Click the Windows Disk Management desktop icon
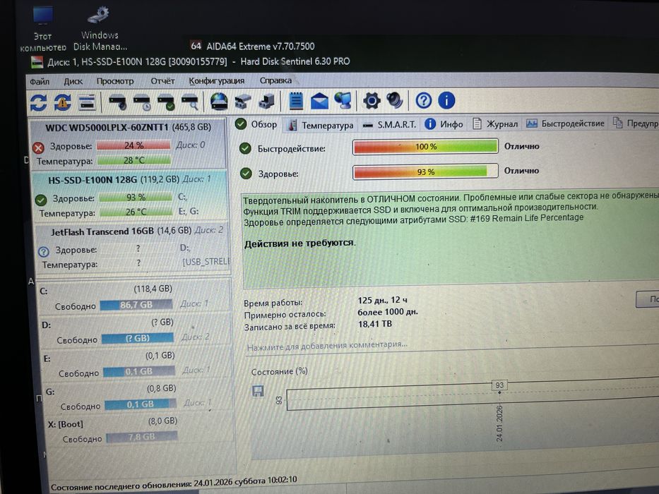This screenshot has width=659, height=494. [100, 28]
